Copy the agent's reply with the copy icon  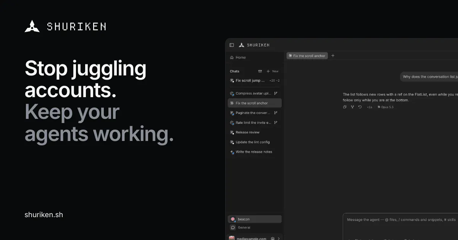pyautogui.click(x=345, y=107)
